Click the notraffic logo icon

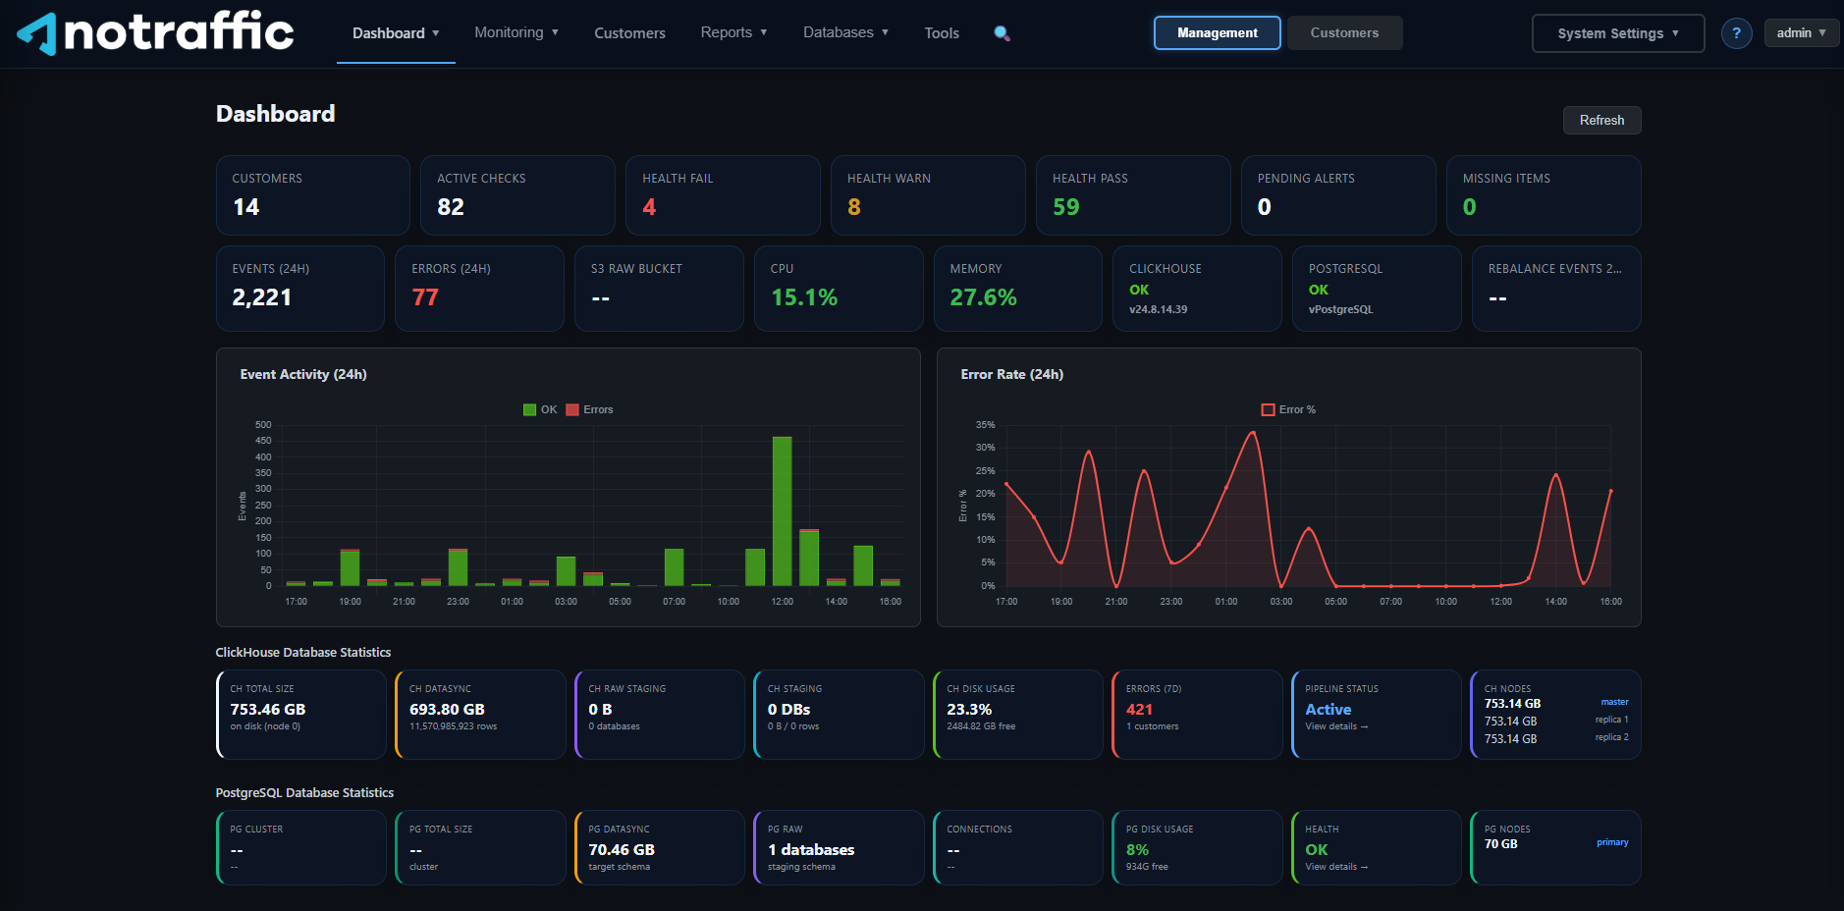(37, 33)
